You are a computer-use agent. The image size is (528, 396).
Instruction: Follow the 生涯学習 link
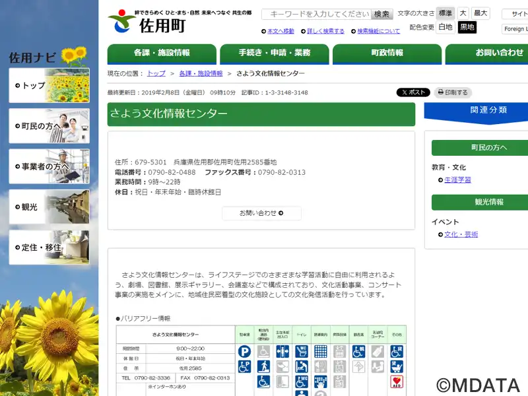pos(457,180)
